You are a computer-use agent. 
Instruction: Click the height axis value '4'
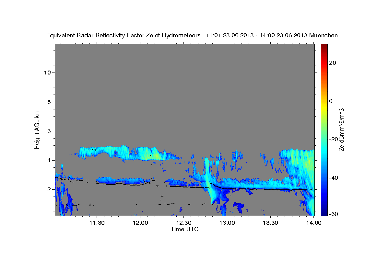pos(49,160)
